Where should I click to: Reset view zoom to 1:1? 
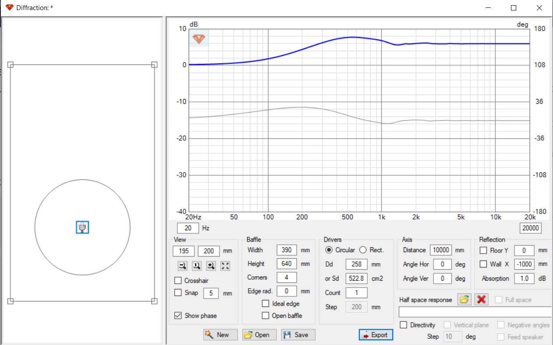197,266
